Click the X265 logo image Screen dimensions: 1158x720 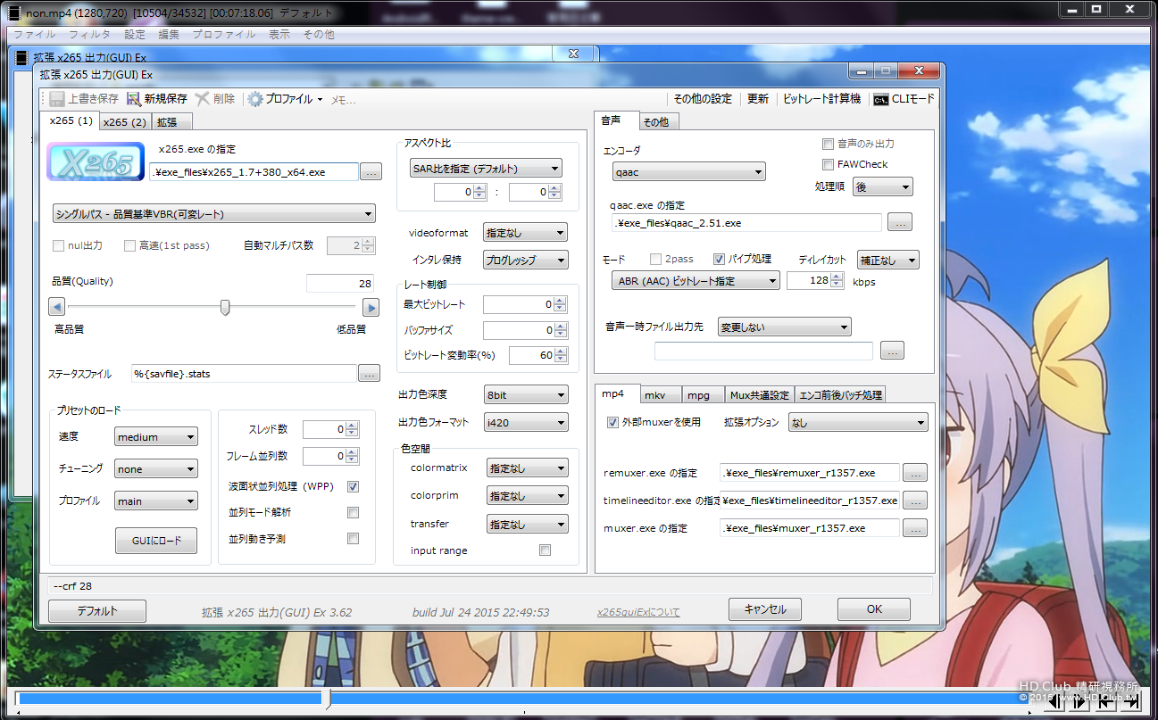[x=96, y=163]
